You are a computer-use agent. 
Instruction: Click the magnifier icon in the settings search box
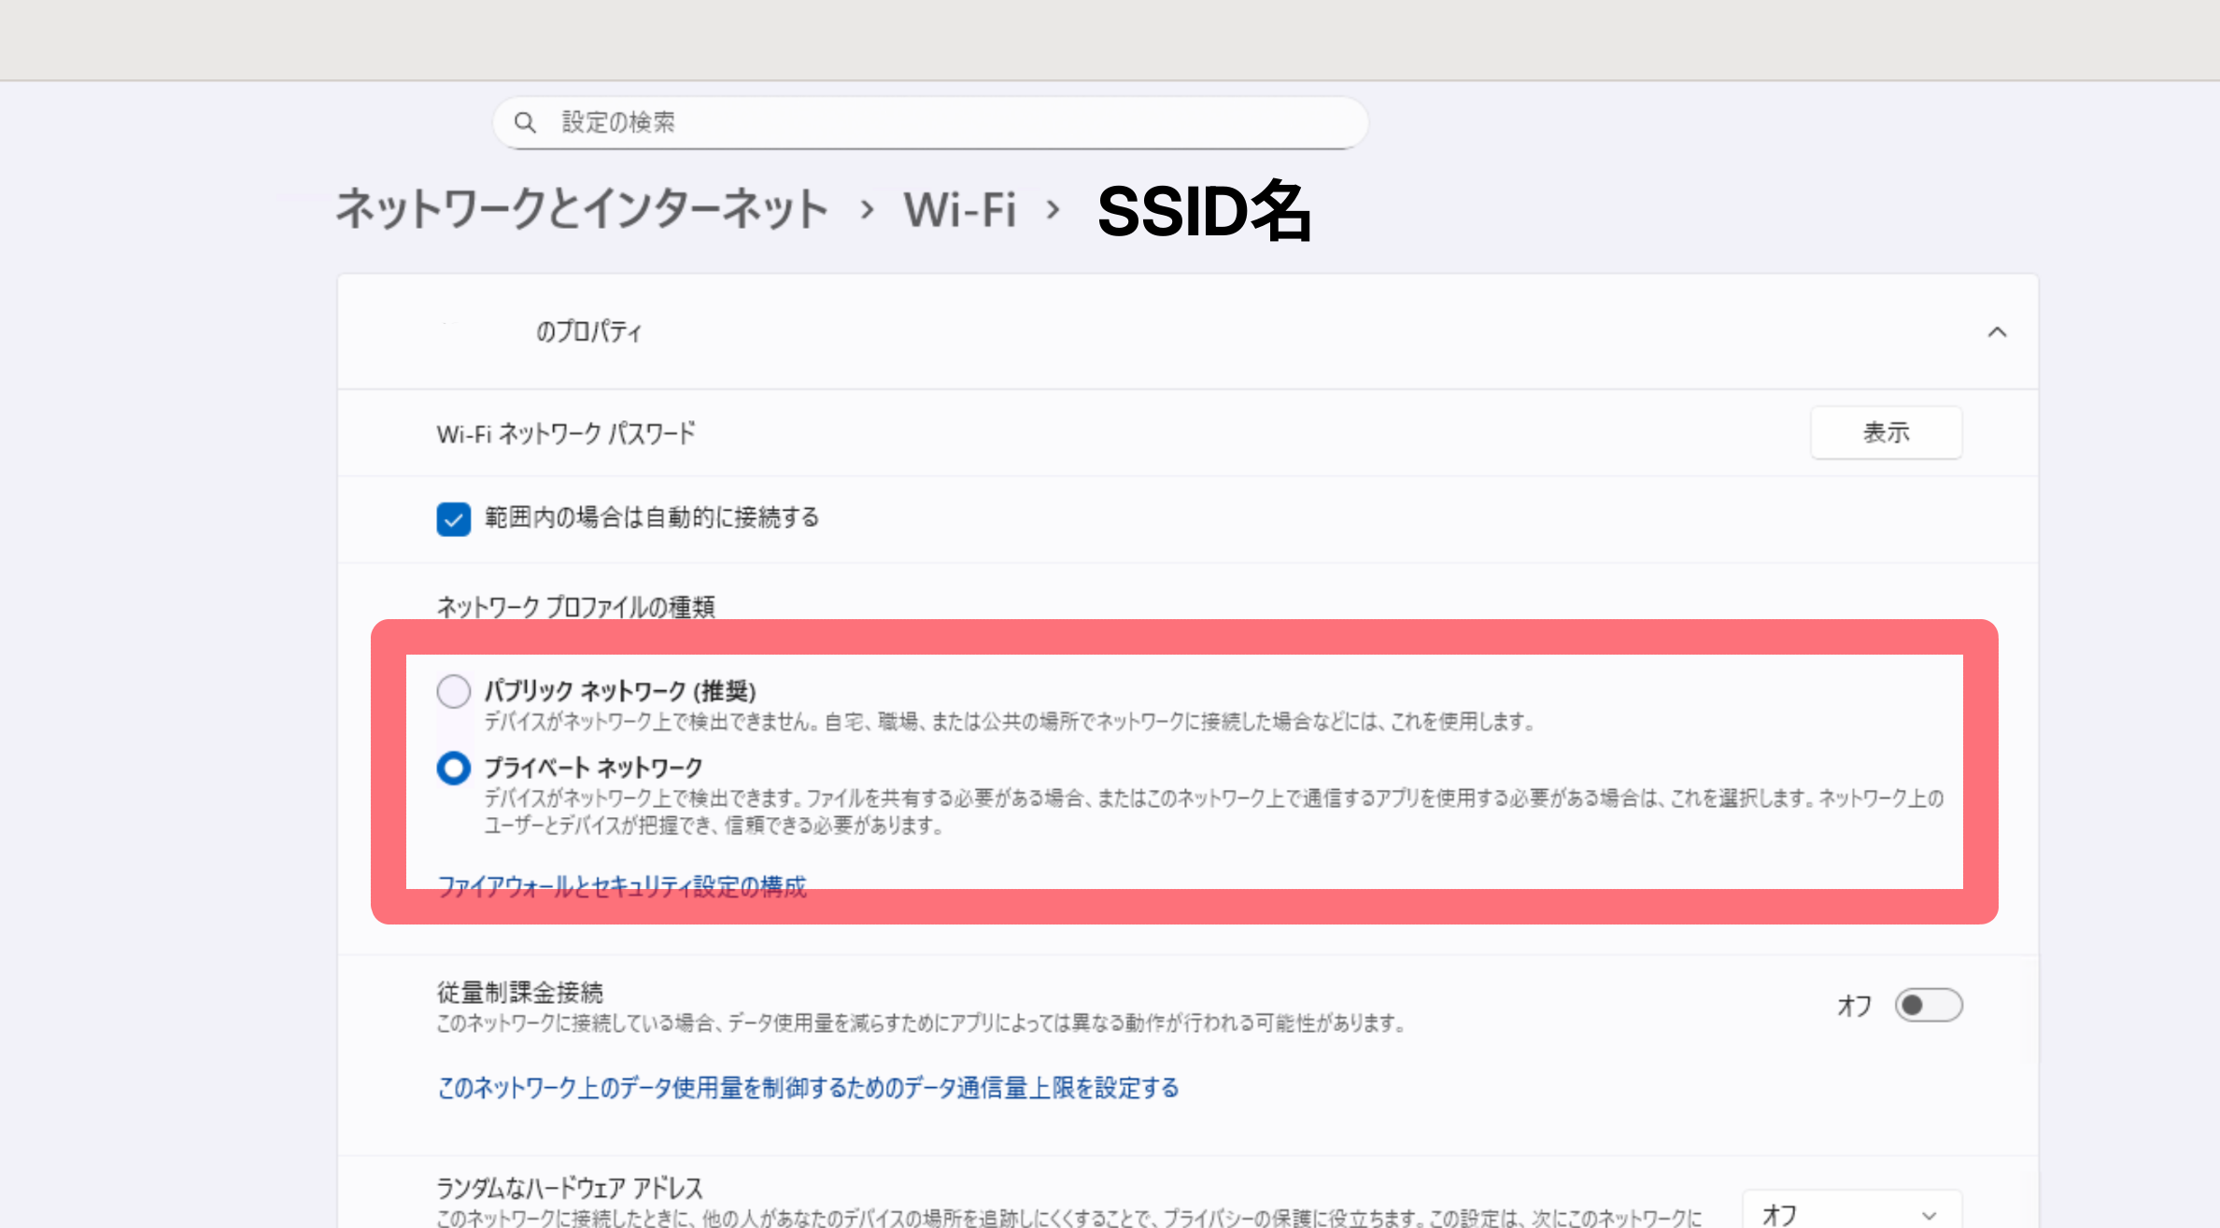526,121
